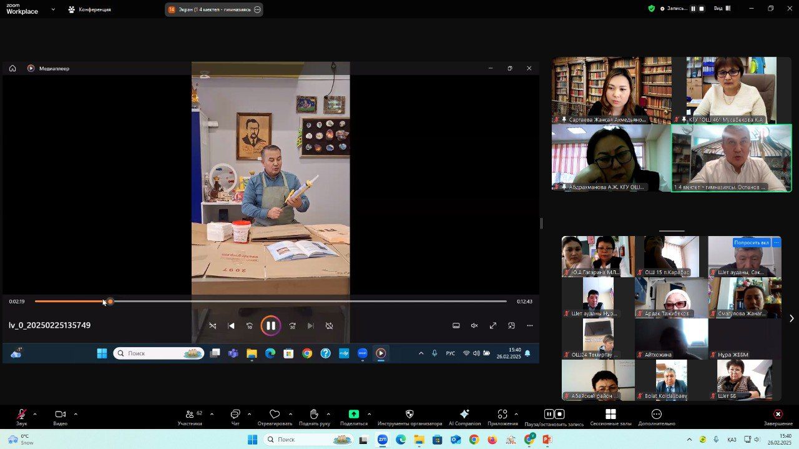Click the green Поделиться share button

(x=354, y=417)
